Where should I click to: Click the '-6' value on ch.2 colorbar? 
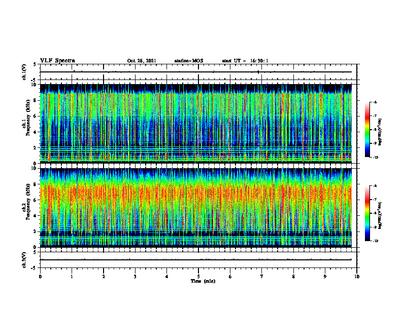point(375,186)
